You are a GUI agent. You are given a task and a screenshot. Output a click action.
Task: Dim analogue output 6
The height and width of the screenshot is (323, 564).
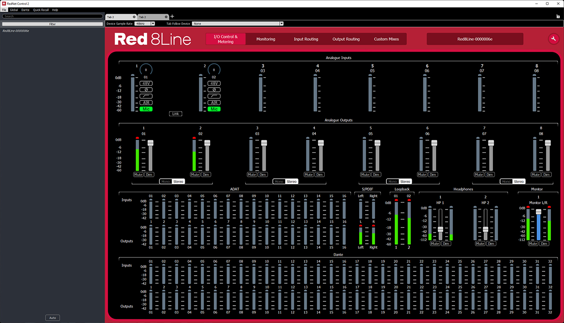click(433, 174)
